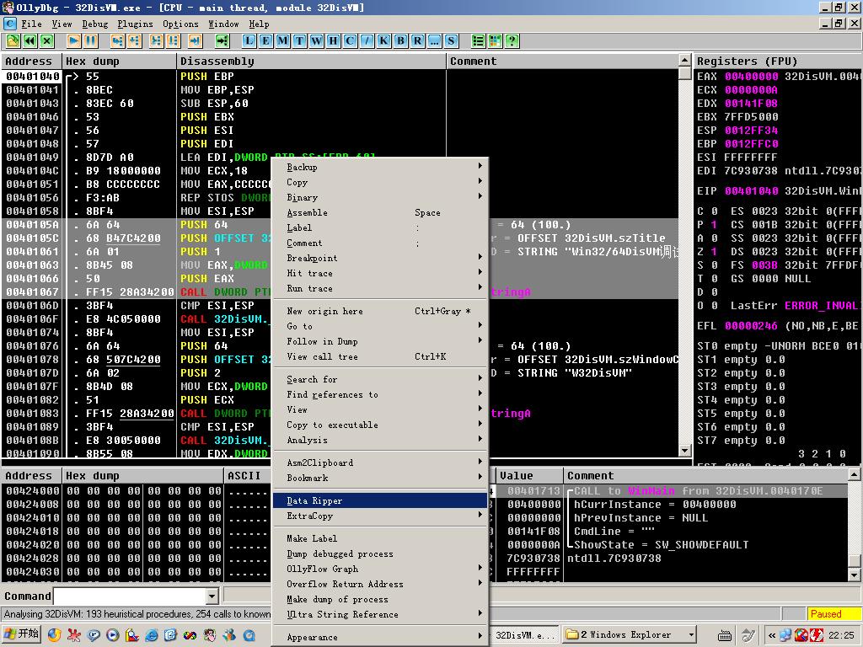Open the File menu
This screenshot has width=863, height=647.
click(31, 24)
